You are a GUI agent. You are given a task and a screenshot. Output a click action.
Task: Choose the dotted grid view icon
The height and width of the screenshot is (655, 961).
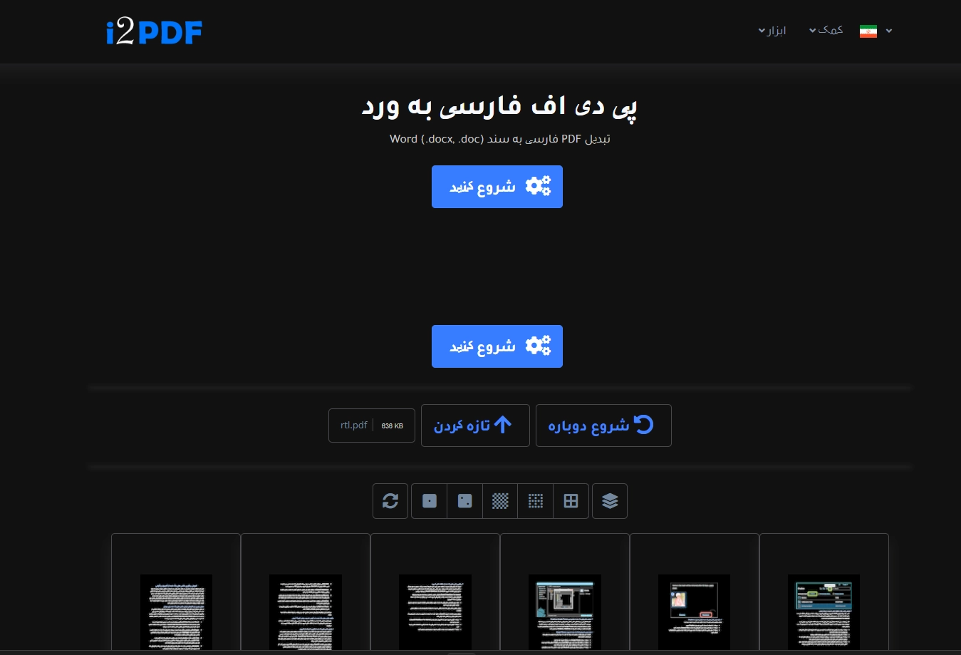click(536, 501)
